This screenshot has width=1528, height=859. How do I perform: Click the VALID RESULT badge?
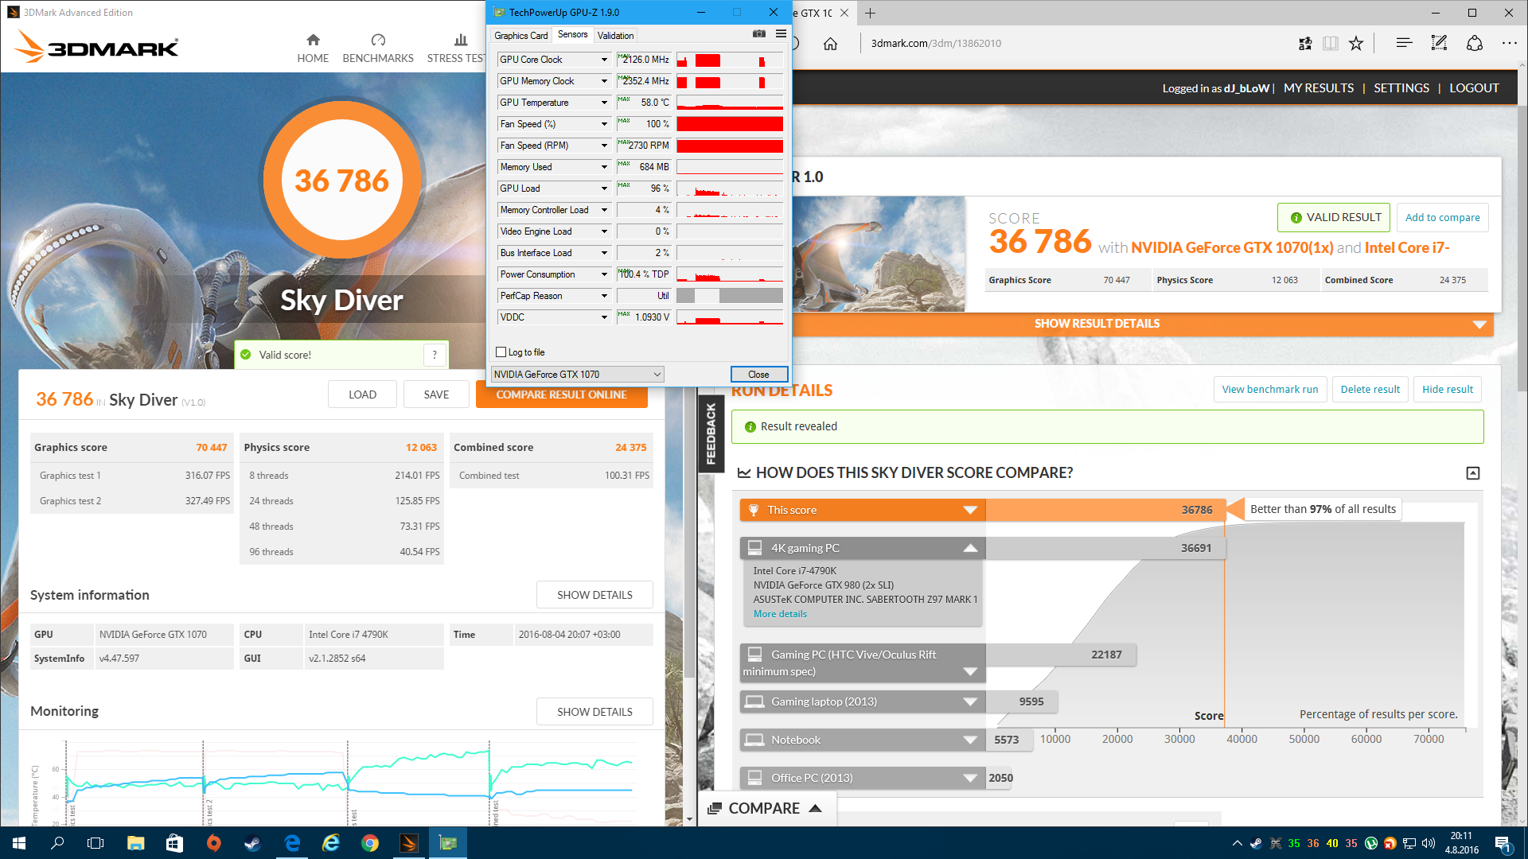1334,217
